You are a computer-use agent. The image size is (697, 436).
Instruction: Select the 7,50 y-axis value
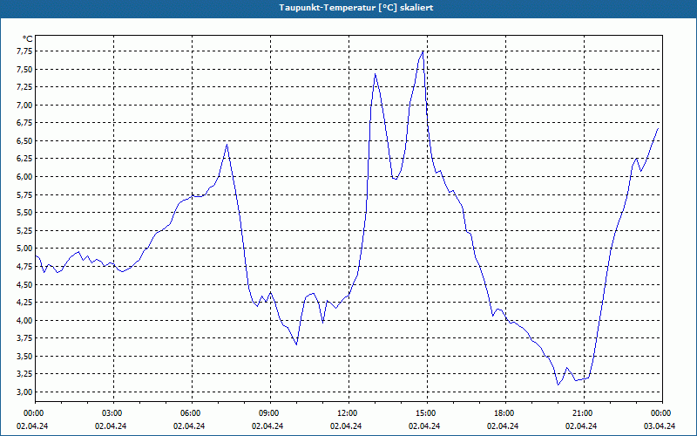click(24, 70)
